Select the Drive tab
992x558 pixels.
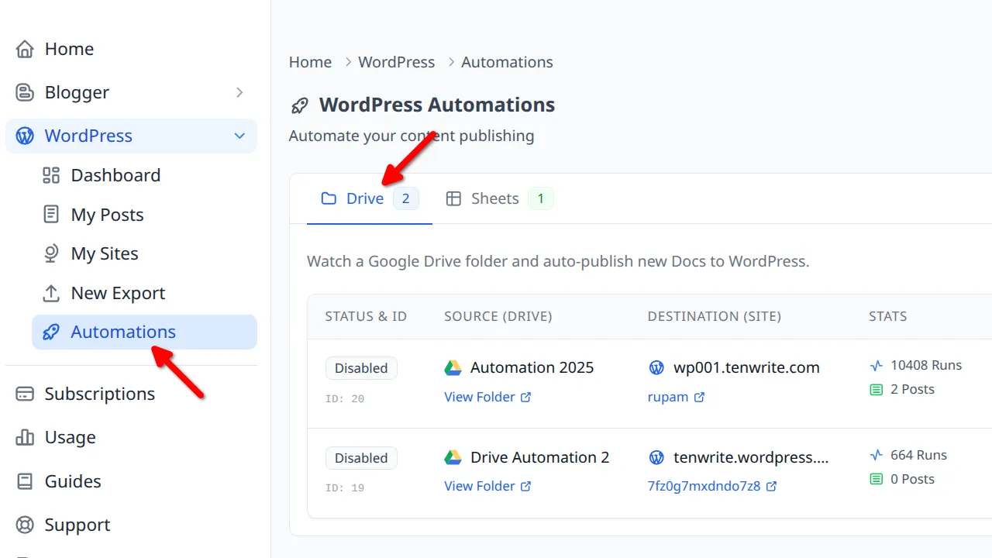coord(363,198)
